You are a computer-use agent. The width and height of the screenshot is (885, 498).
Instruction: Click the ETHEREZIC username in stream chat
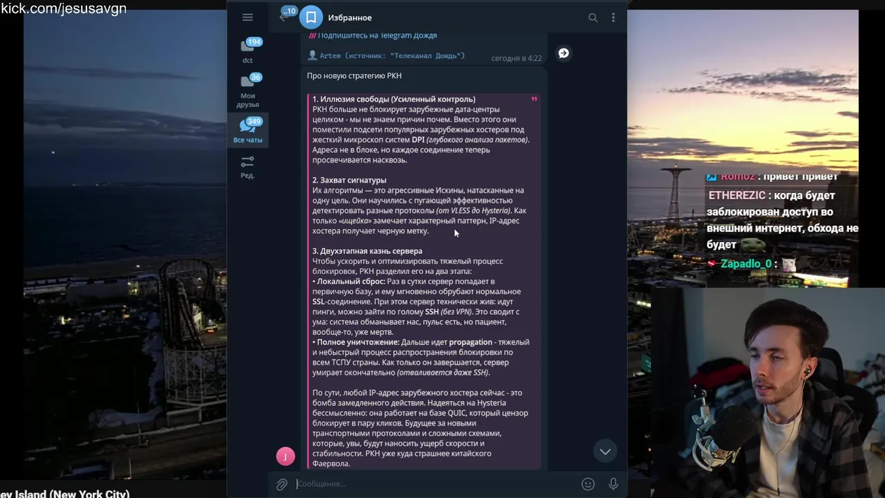pos(737,196)
